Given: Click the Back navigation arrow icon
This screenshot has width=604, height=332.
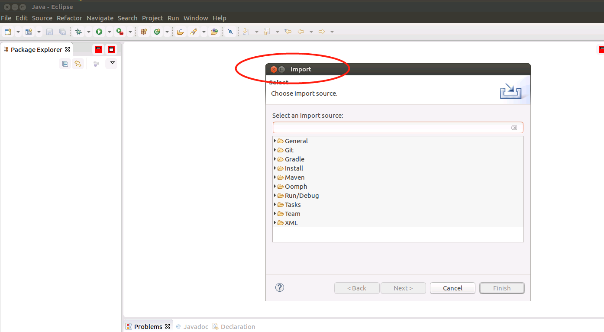Looking at the screenshot, I should click(x=301, y=32).
